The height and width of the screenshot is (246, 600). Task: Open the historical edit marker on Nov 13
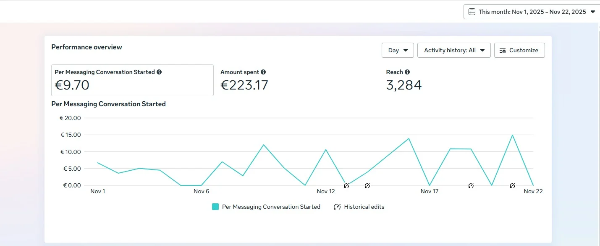(x=346, y=185)
